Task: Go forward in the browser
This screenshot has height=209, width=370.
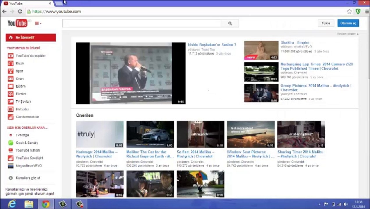Action: pyautogui.click(x=12, y=12)
